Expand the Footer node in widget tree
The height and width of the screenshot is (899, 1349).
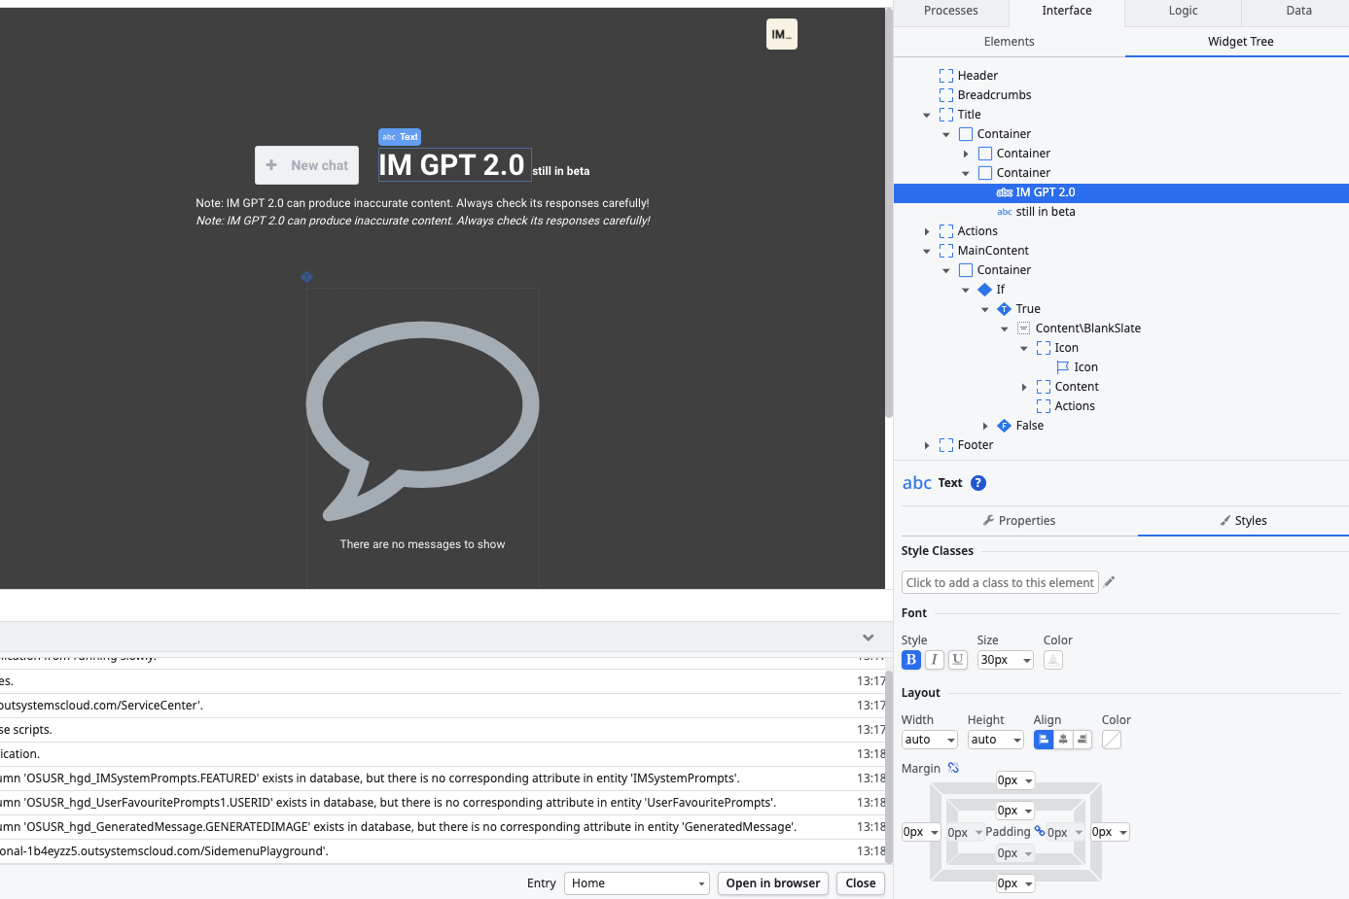(x=927, y=445)
